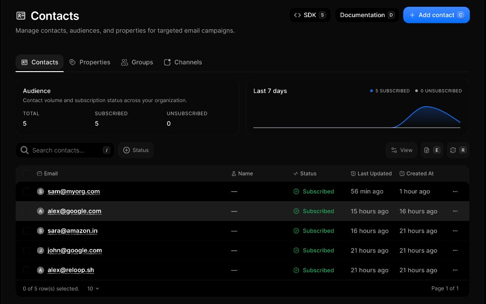Focus the Search contacts field

click(x=65, y=150)
